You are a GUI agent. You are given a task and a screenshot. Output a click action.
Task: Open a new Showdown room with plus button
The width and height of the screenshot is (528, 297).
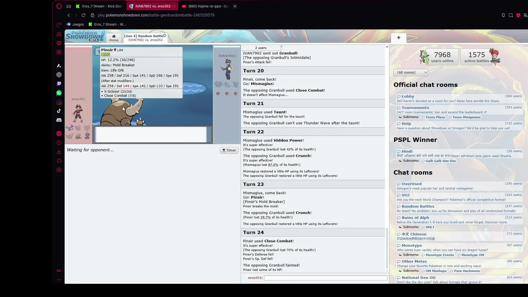tap(398, 38)
